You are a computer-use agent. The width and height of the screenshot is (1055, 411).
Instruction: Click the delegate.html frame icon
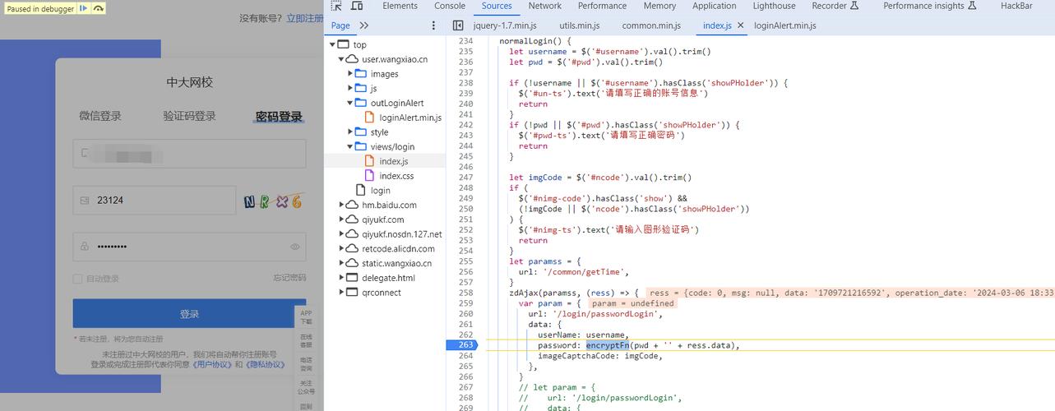point(352,278)
